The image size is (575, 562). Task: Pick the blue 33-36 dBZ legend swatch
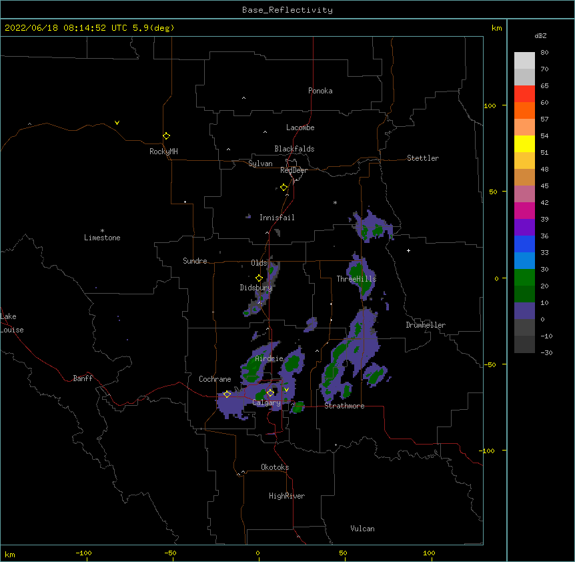[524, 244]
